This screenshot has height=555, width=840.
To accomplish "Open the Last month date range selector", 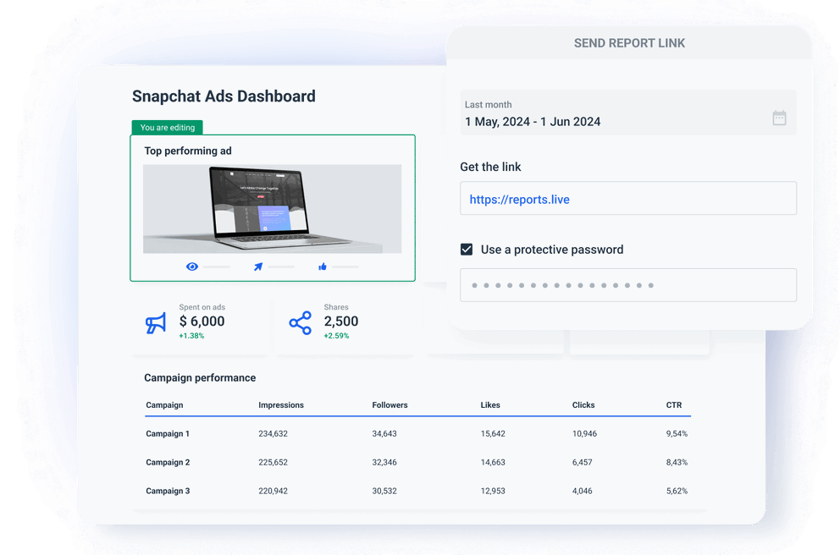I will click(x=627, y=113).
